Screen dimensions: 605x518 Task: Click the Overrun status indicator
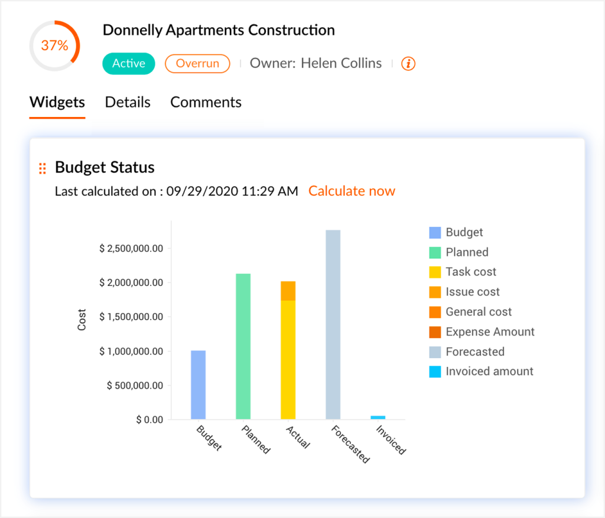(x=197, y=63)
